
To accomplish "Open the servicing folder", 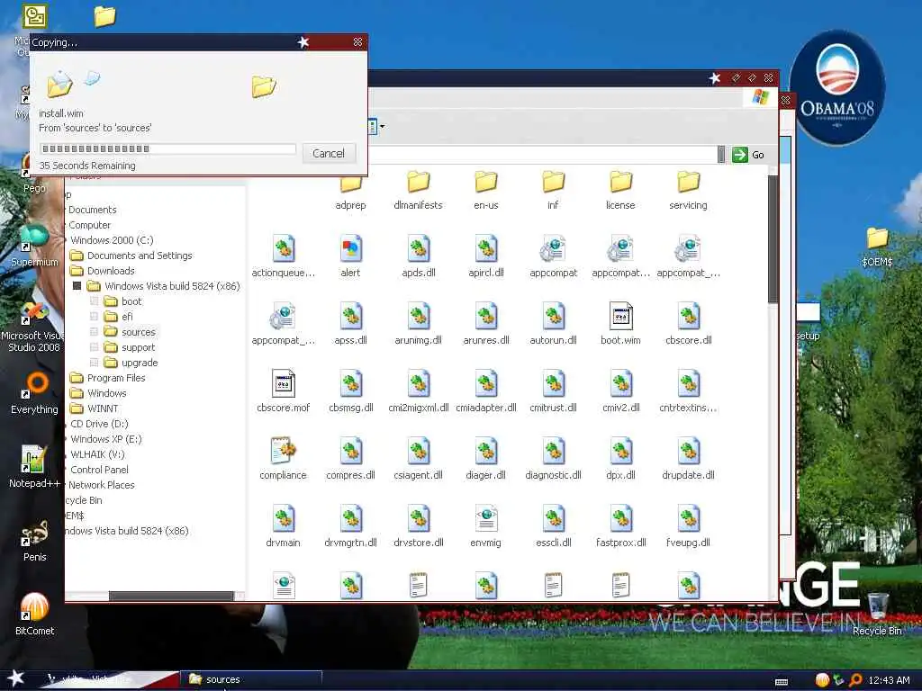I will point(688,190).
